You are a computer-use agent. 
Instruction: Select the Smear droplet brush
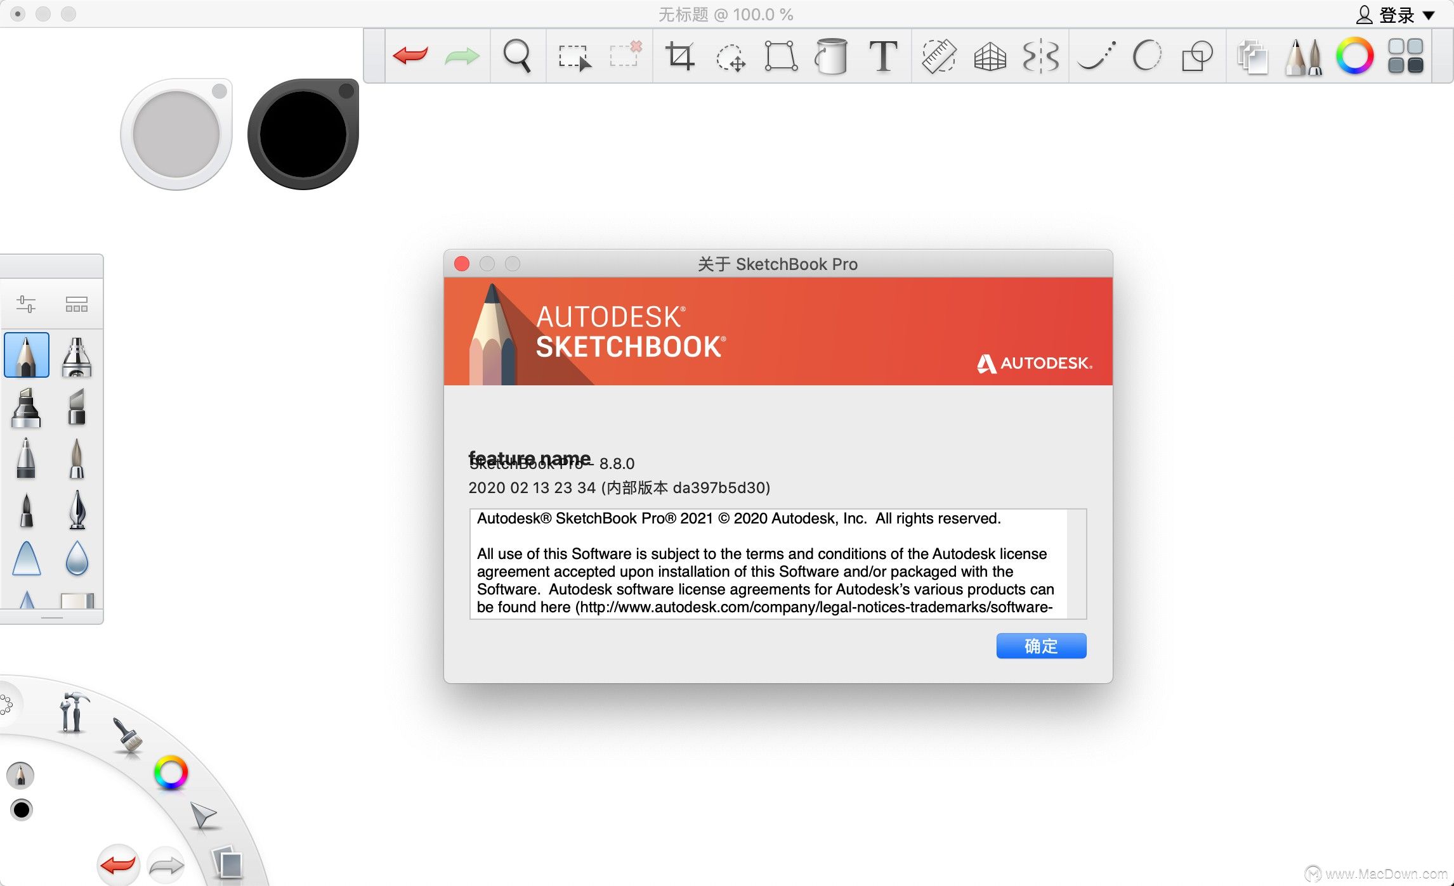pyautogui.click(x=77, y=558)
